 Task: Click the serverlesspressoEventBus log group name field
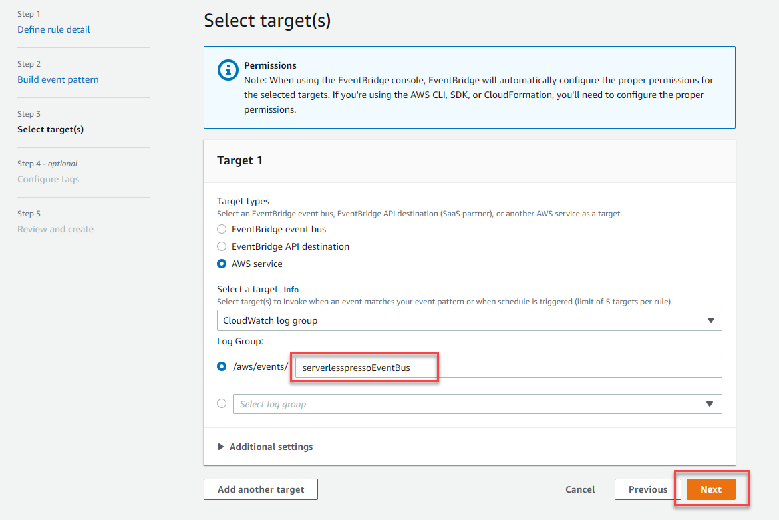[509, 368]
